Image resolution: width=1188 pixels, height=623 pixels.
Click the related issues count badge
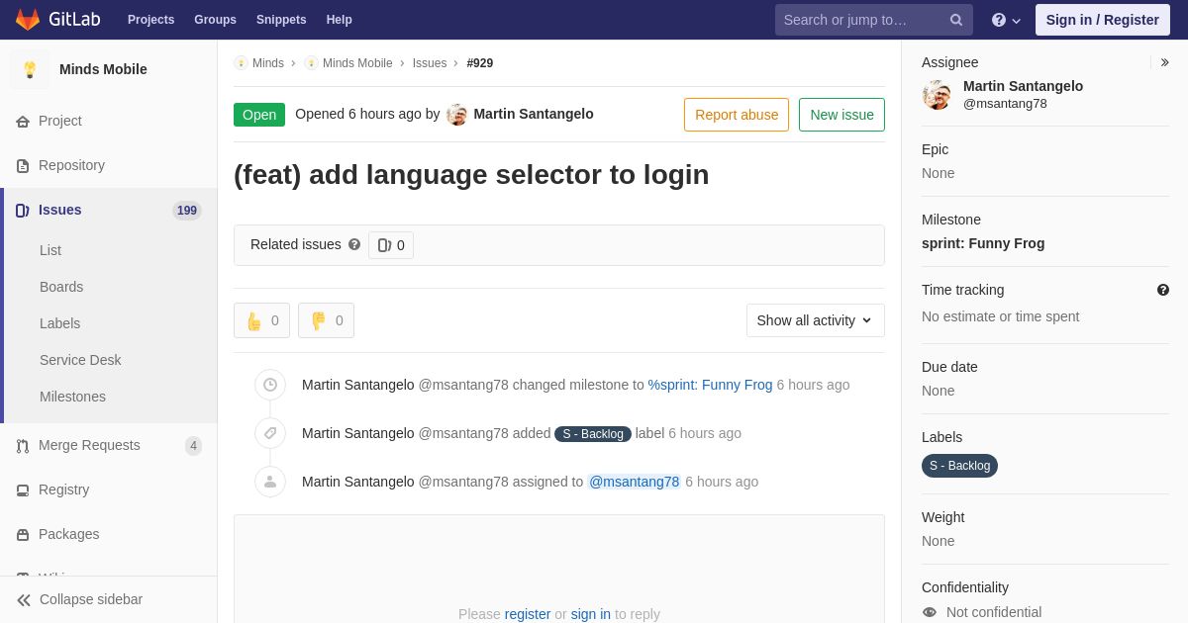tap(391, 245)
